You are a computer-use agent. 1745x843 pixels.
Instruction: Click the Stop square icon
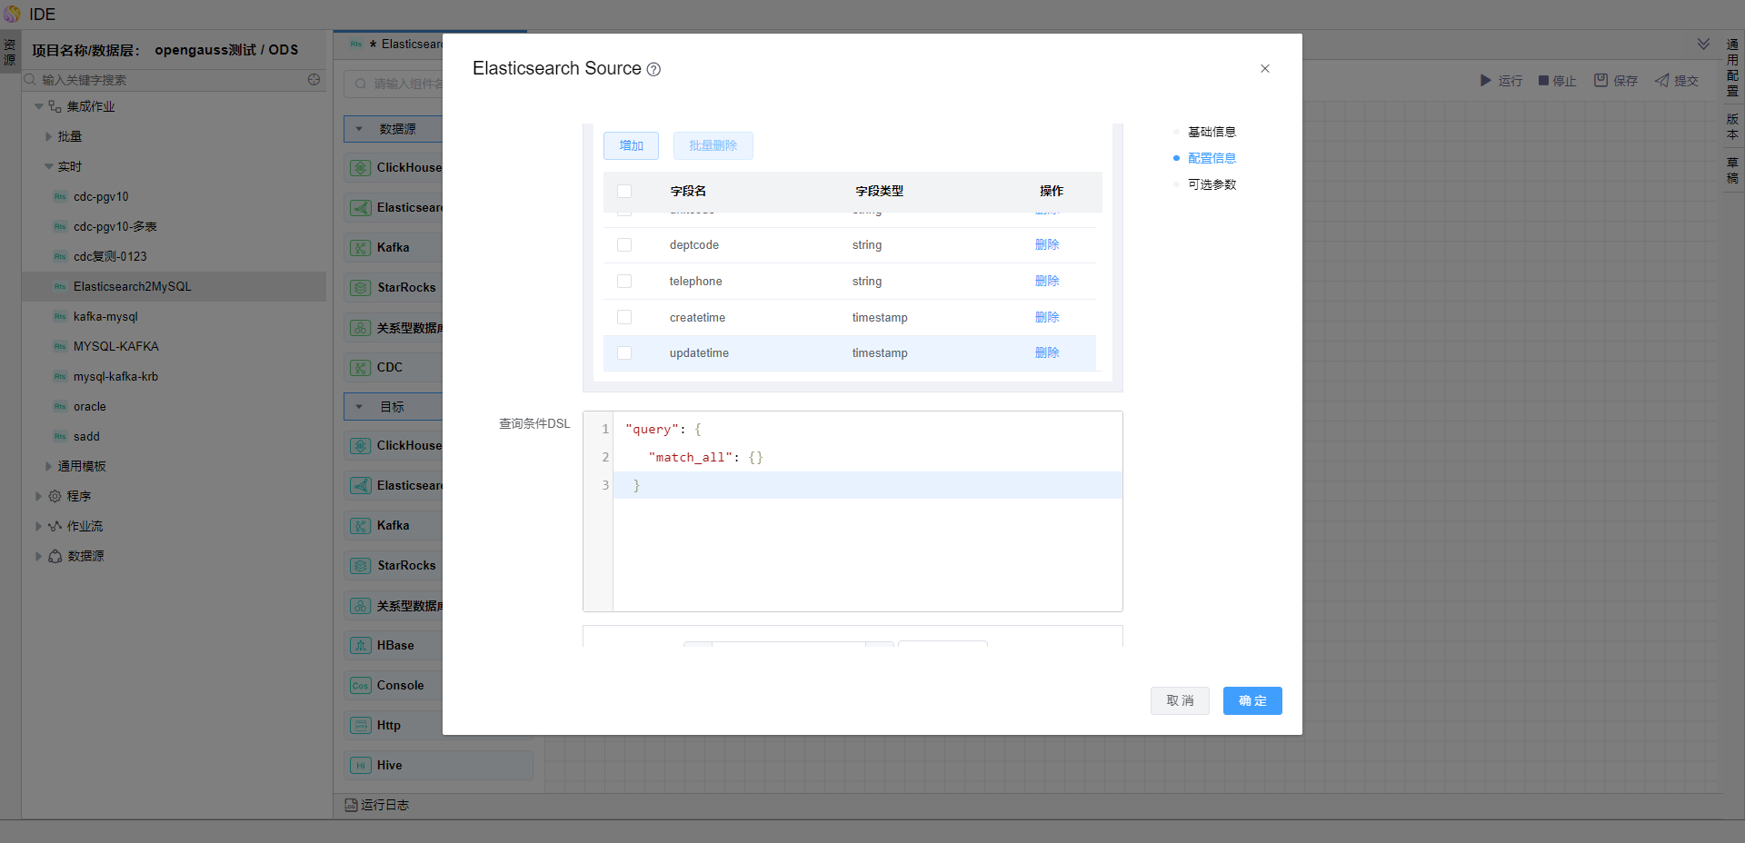[x=1543, y=81]
